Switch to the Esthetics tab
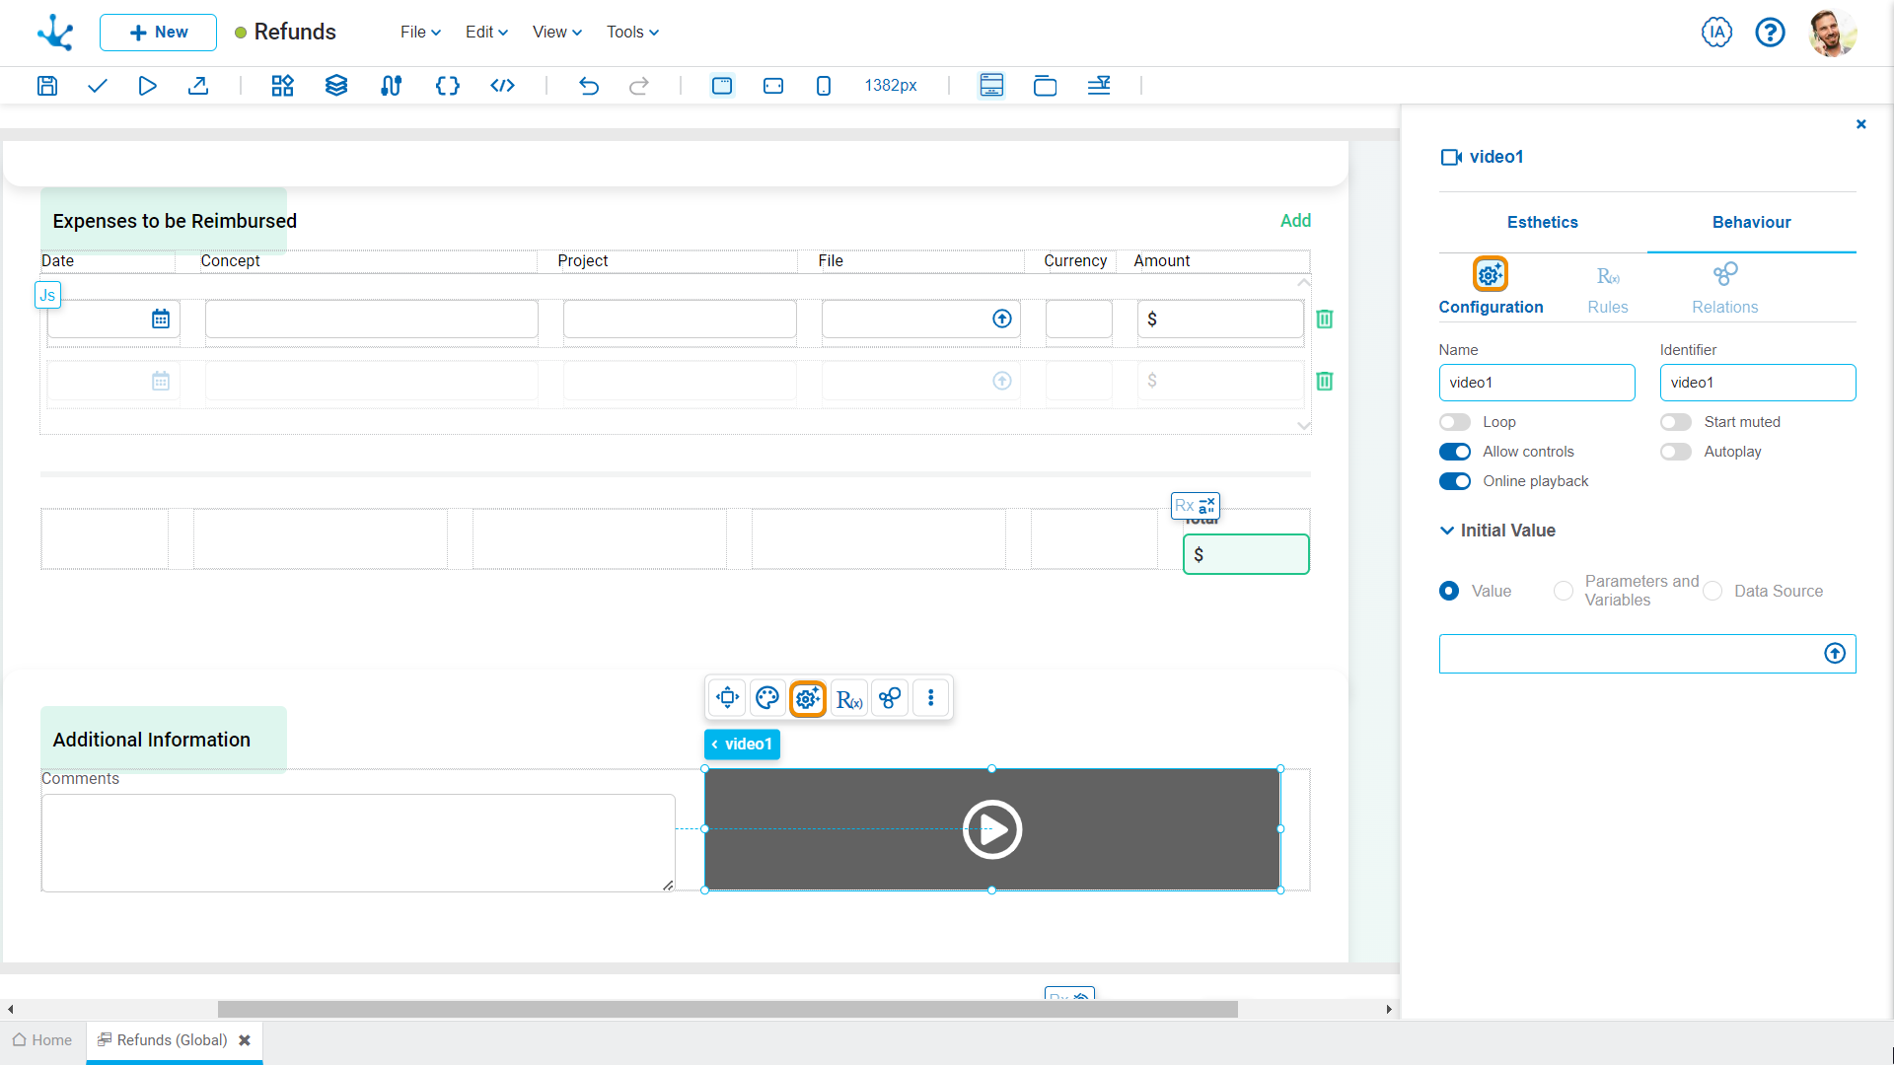1894x1065 pixels. (x=1542, y=222)
